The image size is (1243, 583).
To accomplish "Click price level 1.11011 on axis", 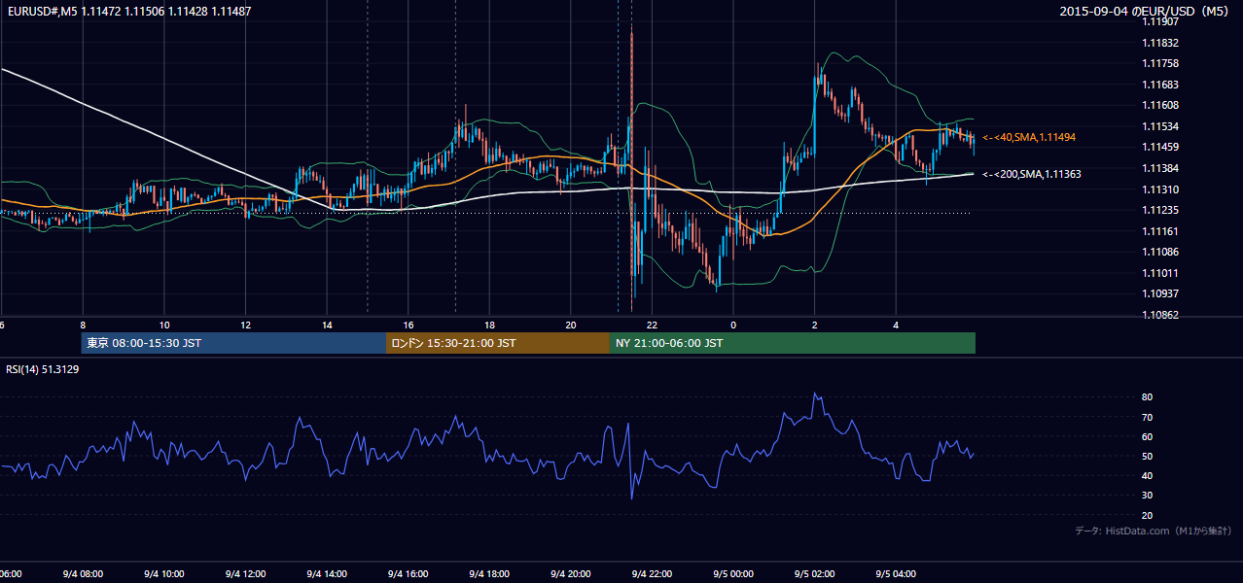I will pos(1161,273).
